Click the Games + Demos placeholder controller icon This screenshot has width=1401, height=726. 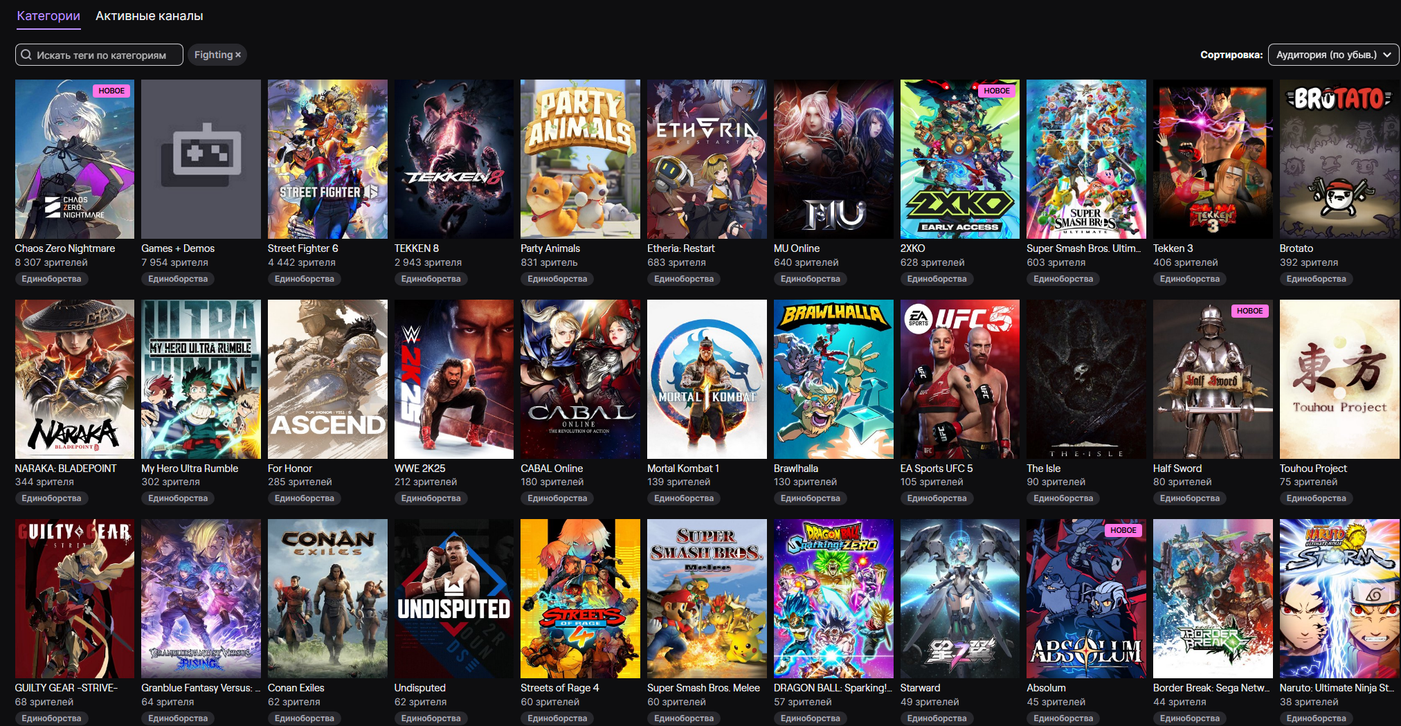point(201,154)
